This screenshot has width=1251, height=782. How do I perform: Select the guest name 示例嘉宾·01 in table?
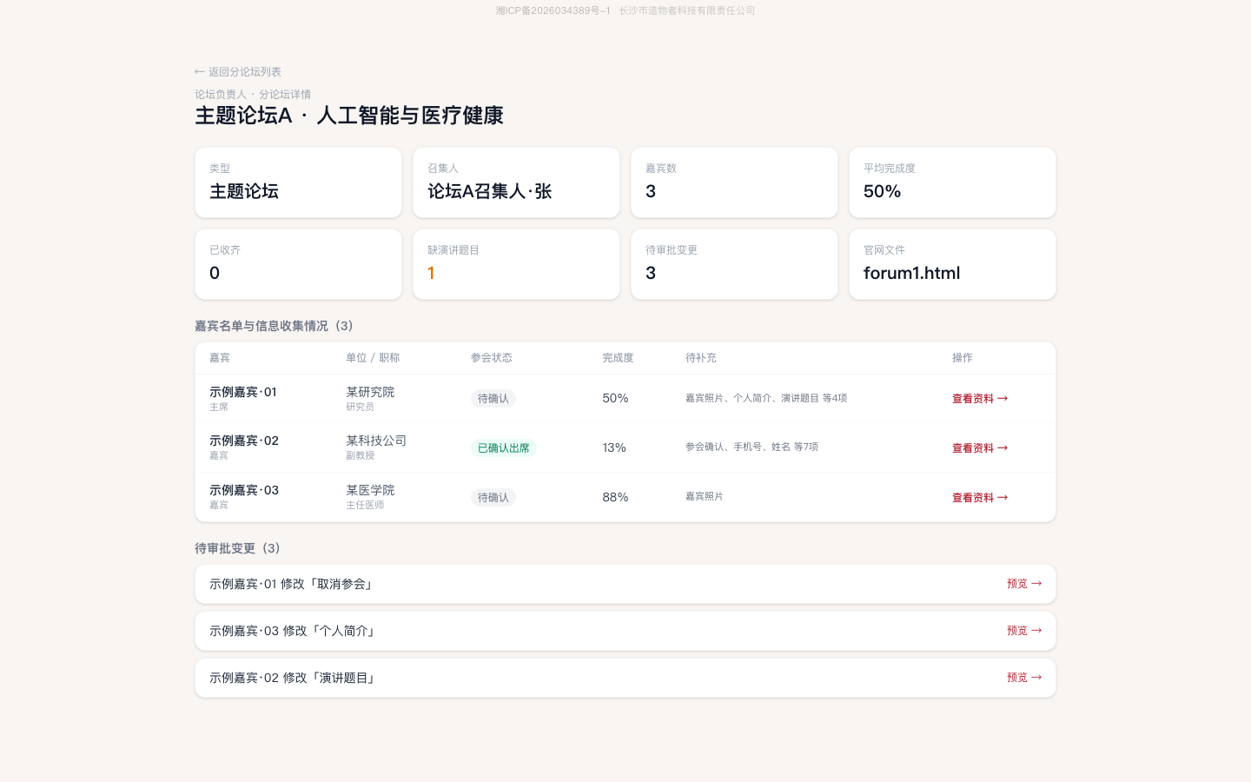click(243, 392)
